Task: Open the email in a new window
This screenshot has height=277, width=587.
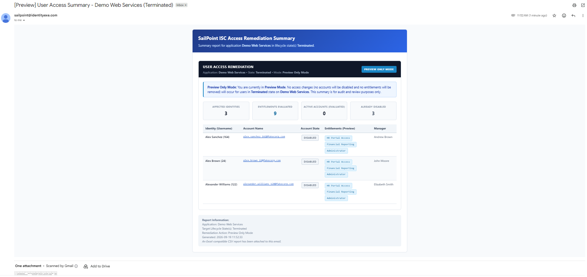Action: [583, 5]
